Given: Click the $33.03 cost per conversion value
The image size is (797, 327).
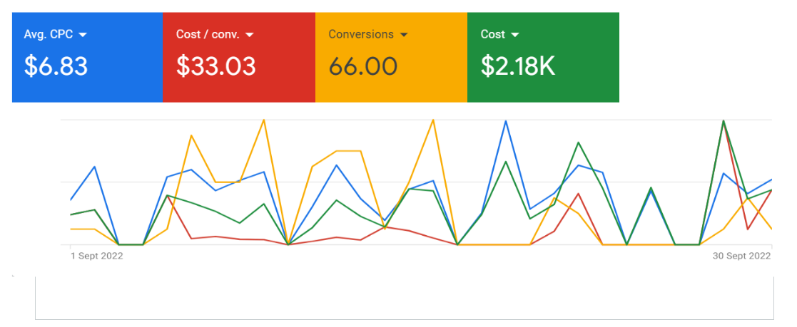Looking at the screenshot, I should click(215, 66).
